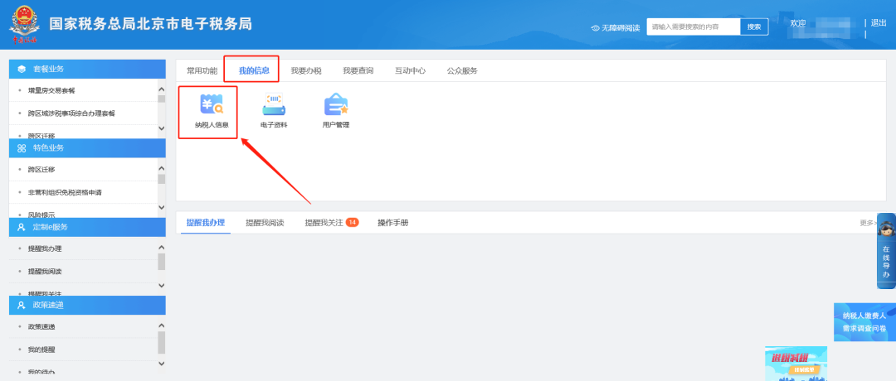The height and width of the screenshot is (381, 896).
Task: Select the 提醒我关注 tab with badge 14
Action: (331, 223)
